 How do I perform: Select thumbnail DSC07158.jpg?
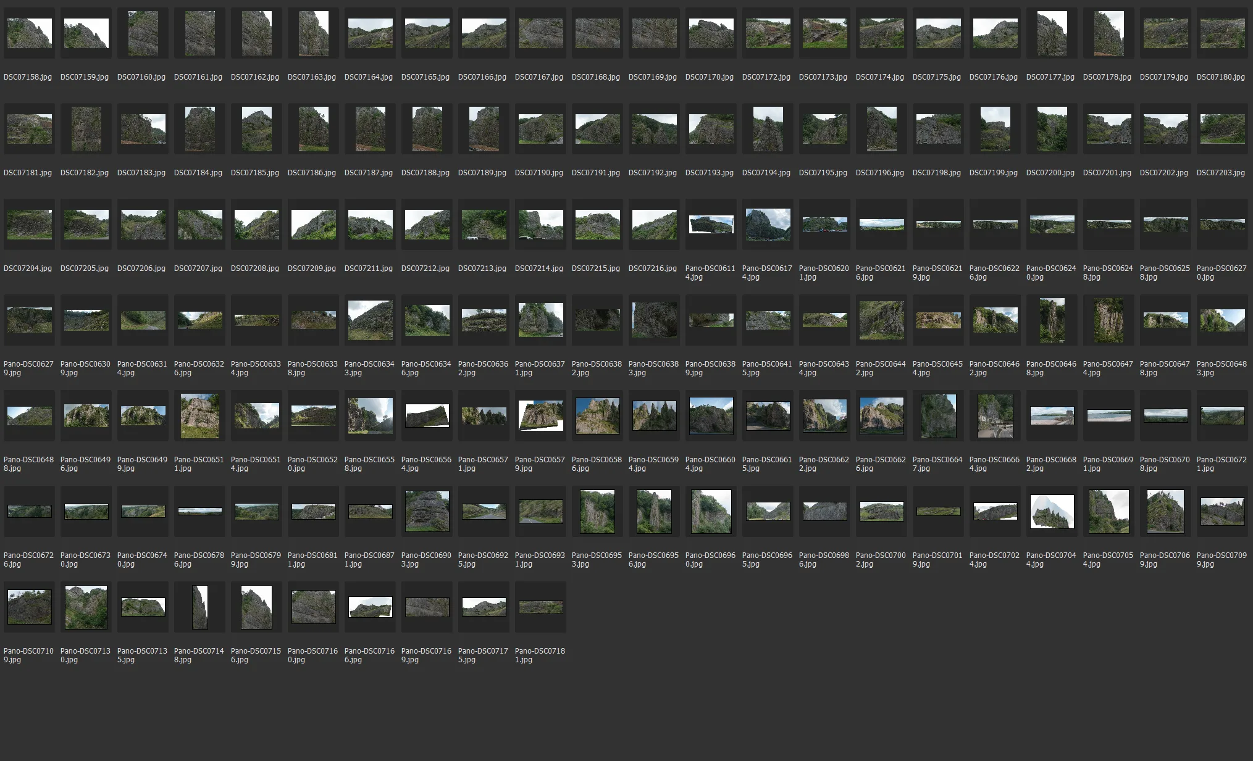[x=29, y=33]
